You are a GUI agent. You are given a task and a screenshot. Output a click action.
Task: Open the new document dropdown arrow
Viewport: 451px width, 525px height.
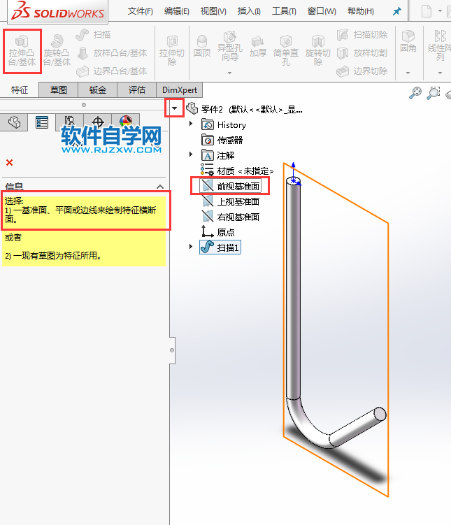tap(440, 11)
